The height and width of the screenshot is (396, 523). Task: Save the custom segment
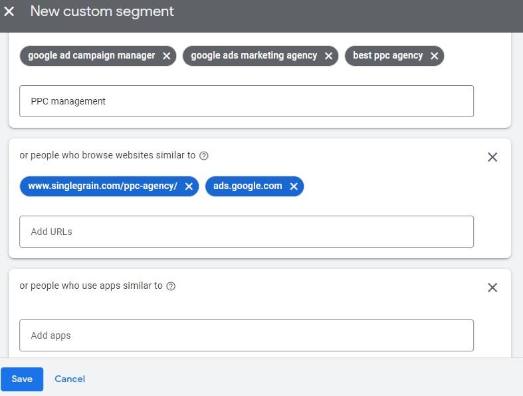pos(22,379)
